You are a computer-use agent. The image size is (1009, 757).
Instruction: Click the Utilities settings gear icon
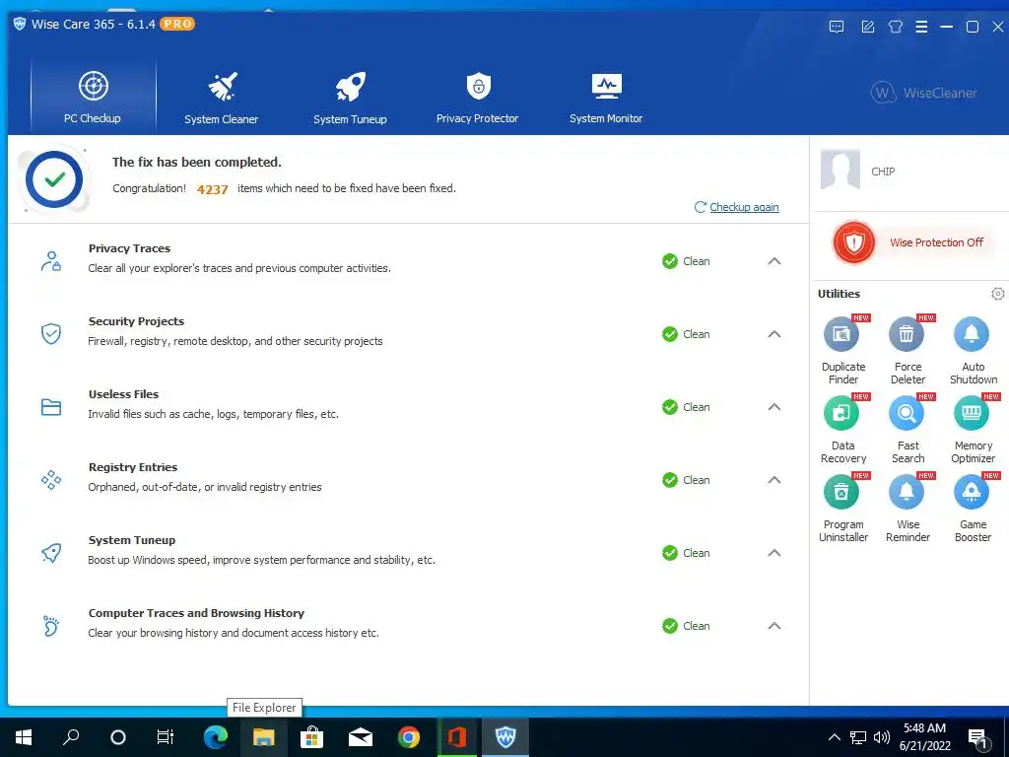pos(997,294)
